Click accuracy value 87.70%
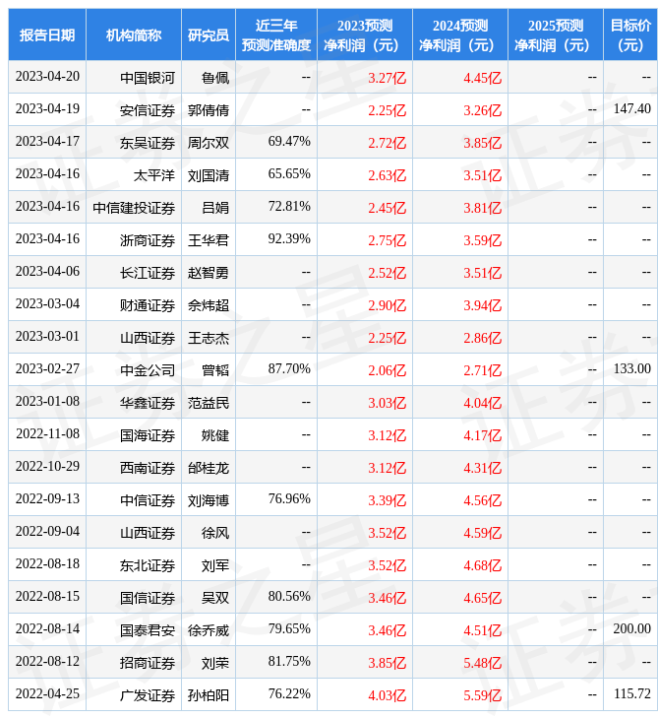This screenshot has width=658, height=719. [x=289, y=368]
